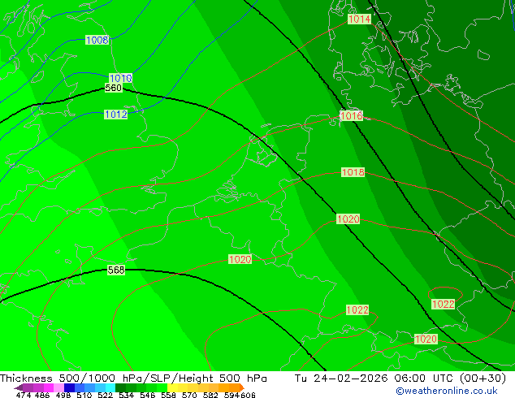Viewport: 515px width, 398px height.
Task: Click the forecast date 'Tu 24-02-2026 06:00 UTC'
Action: tap(376, 378)
